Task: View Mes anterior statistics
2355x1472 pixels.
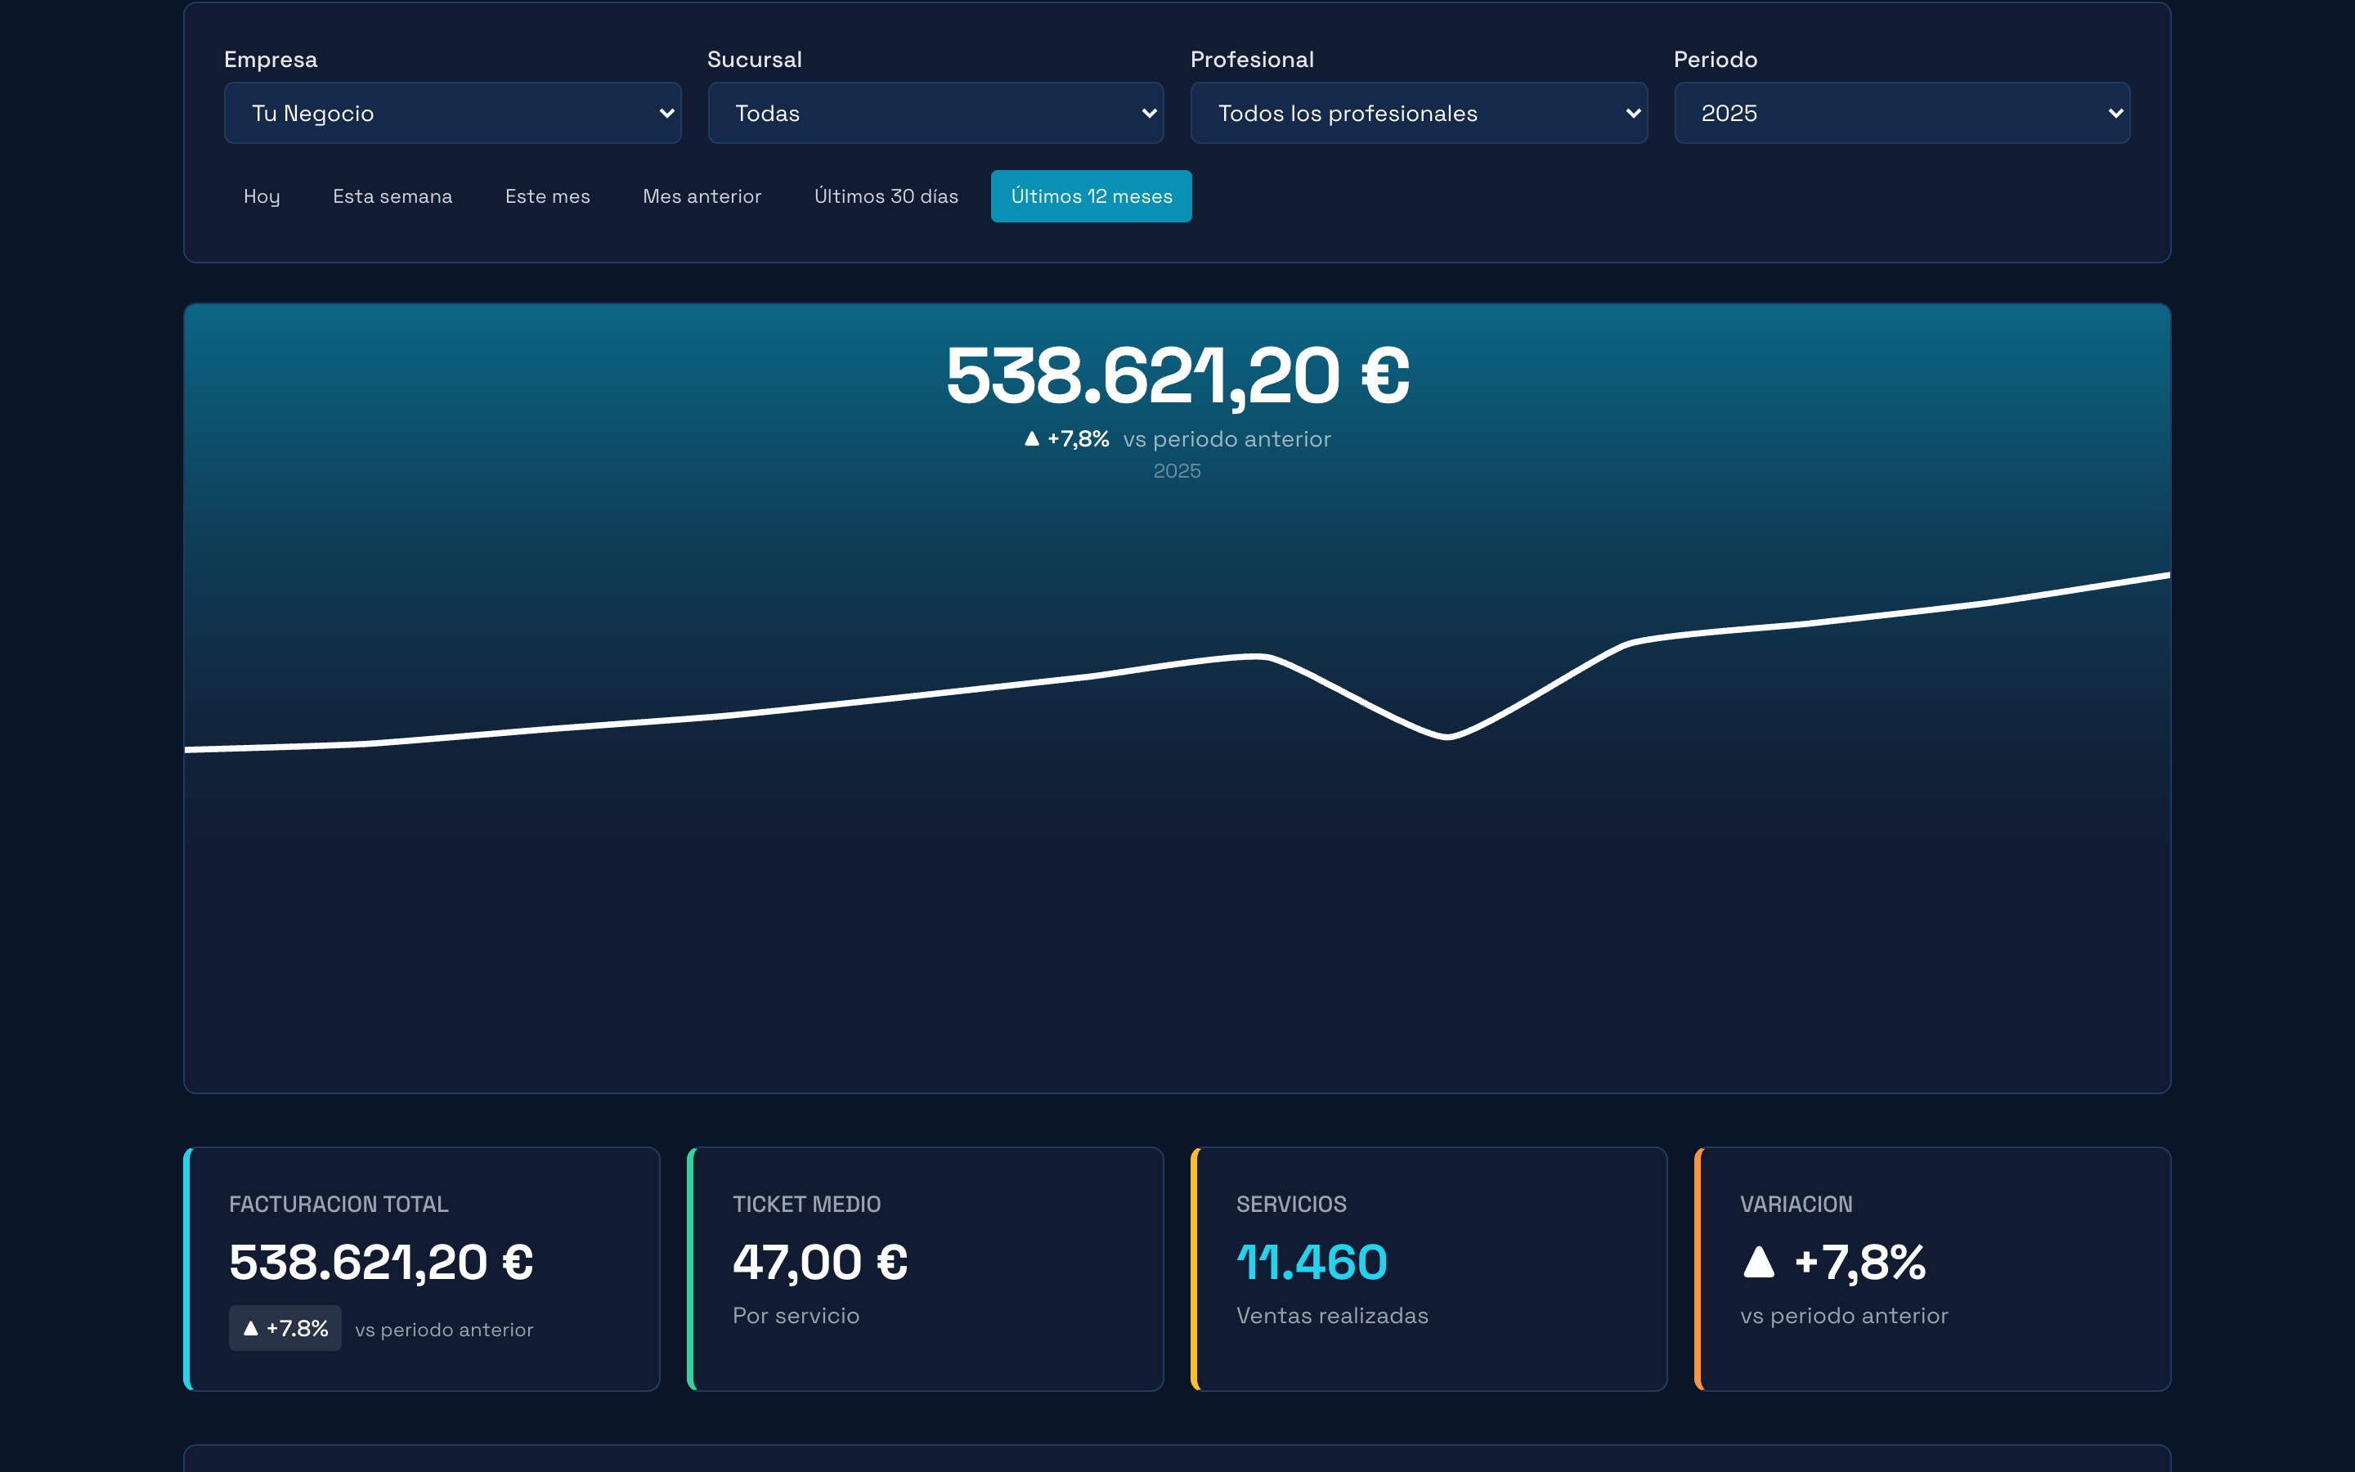Action: pos(702,195)
